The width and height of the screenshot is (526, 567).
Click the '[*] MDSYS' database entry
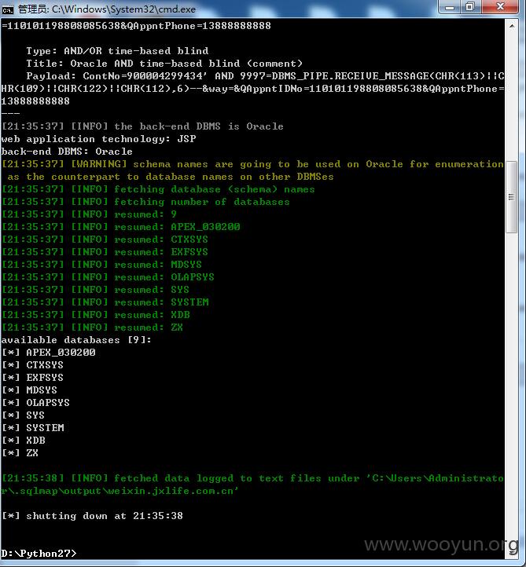point(29,390)
